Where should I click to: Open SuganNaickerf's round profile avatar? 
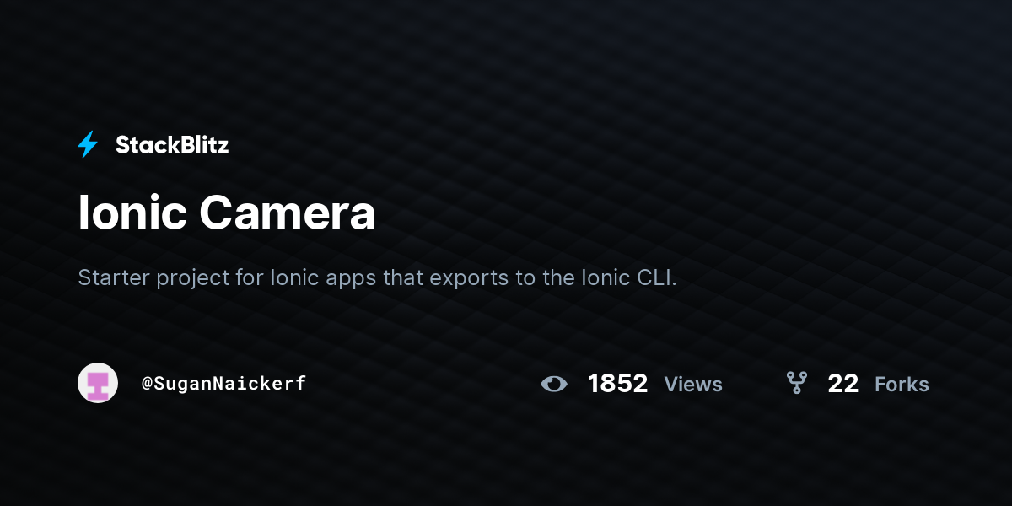[x=98, y=383]
